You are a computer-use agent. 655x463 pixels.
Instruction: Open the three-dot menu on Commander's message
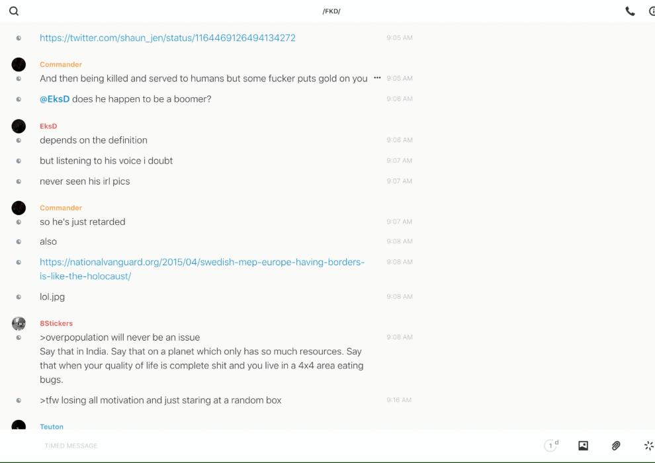pos(377,78)
